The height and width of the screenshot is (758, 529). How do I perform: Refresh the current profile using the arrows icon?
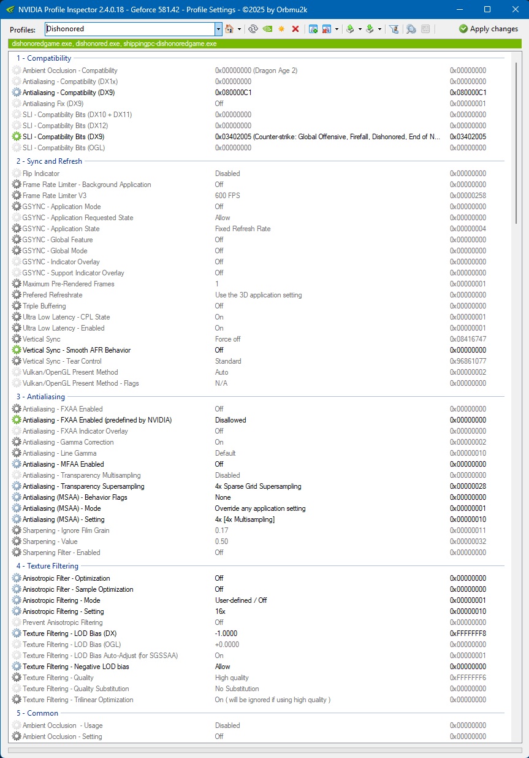(x=253, y=29)
